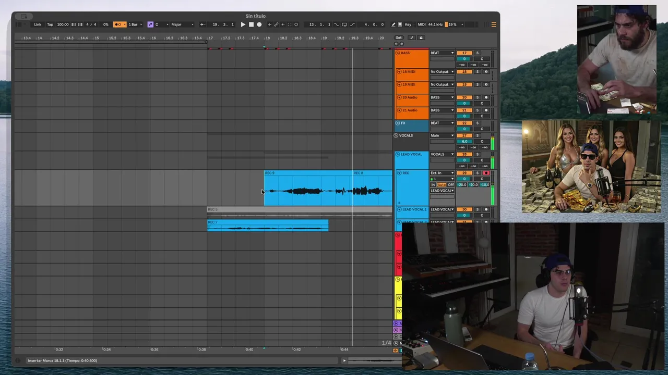The width and height of the screenshot is (668, 375).
Task: Toggle the automation arm icon
Action: click(x=277, y=24)
